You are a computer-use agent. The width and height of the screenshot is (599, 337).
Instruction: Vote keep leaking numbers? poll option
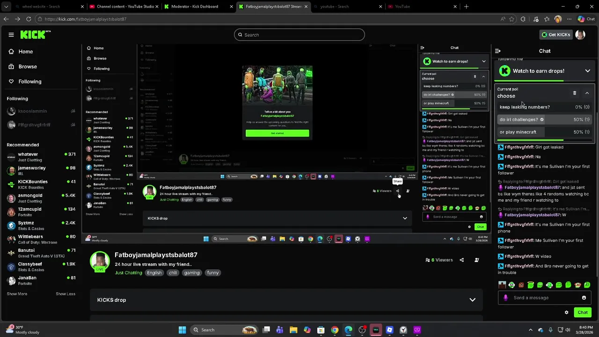point(545,107)
